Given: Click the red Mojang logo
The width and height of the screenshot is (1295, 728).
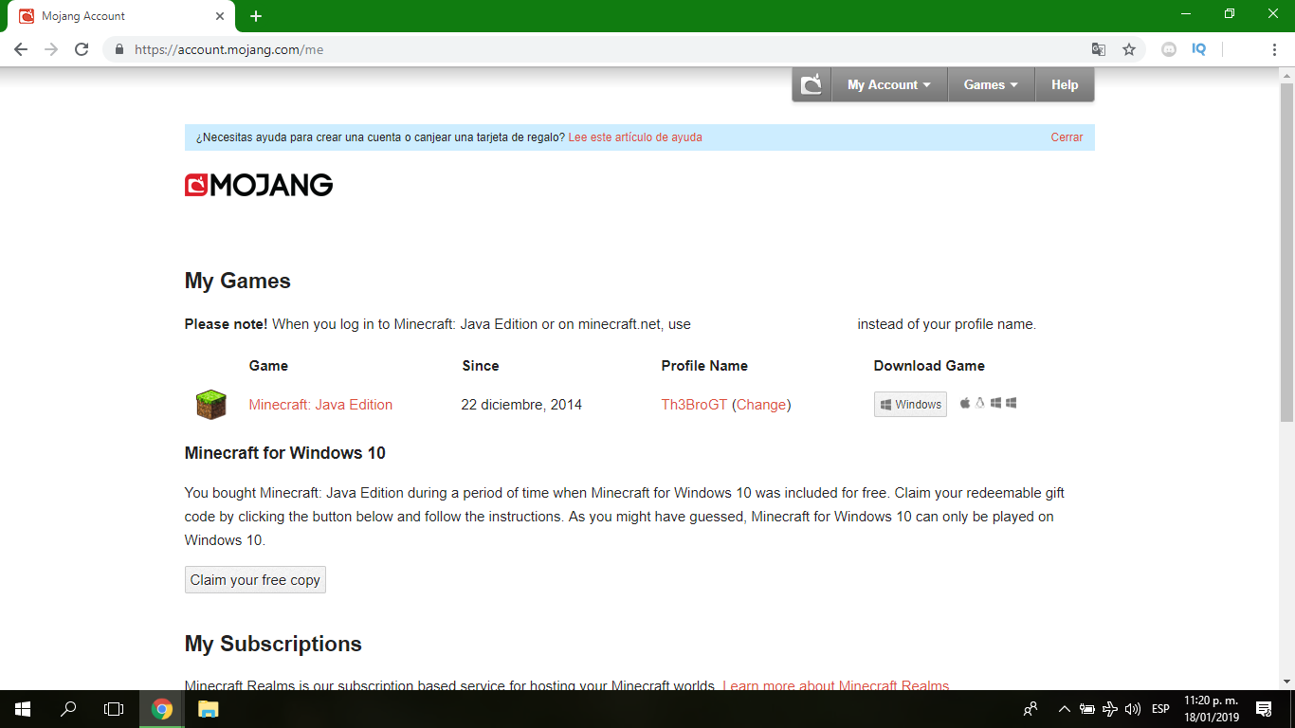Looking at the screenshot, I should [259, 185].
